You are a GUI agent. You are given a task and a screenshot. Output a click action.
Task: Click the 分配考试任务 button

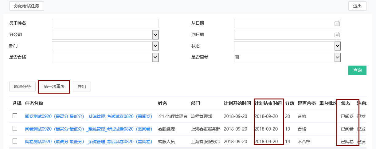(x=27, y=6)
